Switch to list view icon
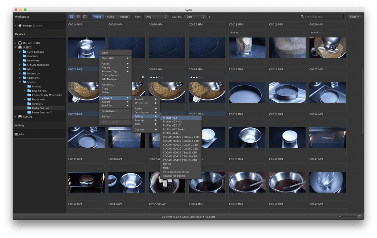Image resolution: width=377 pixels, height=238 pixels. pos(78,17)
